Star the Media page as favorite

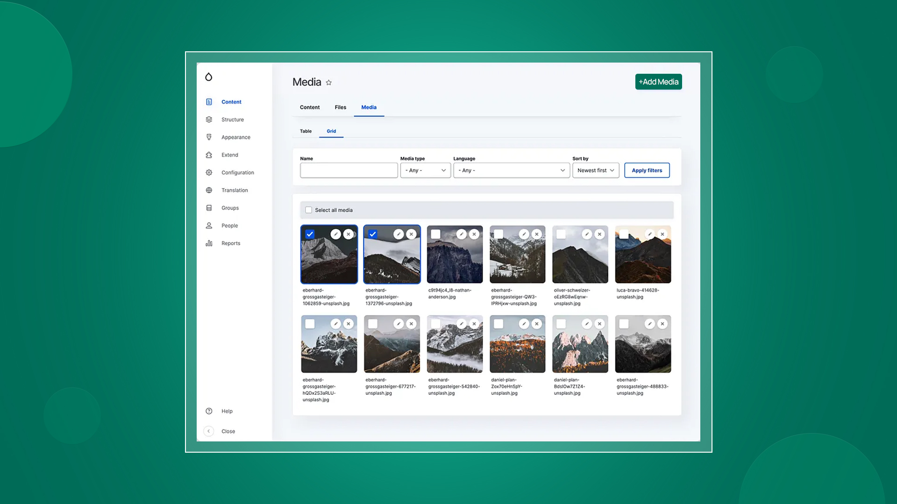coord(329,83)
